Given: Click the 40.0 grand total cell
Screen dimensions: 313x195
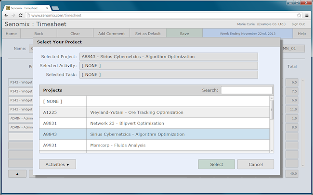Looking at the screenshot, I should (292, 174).
